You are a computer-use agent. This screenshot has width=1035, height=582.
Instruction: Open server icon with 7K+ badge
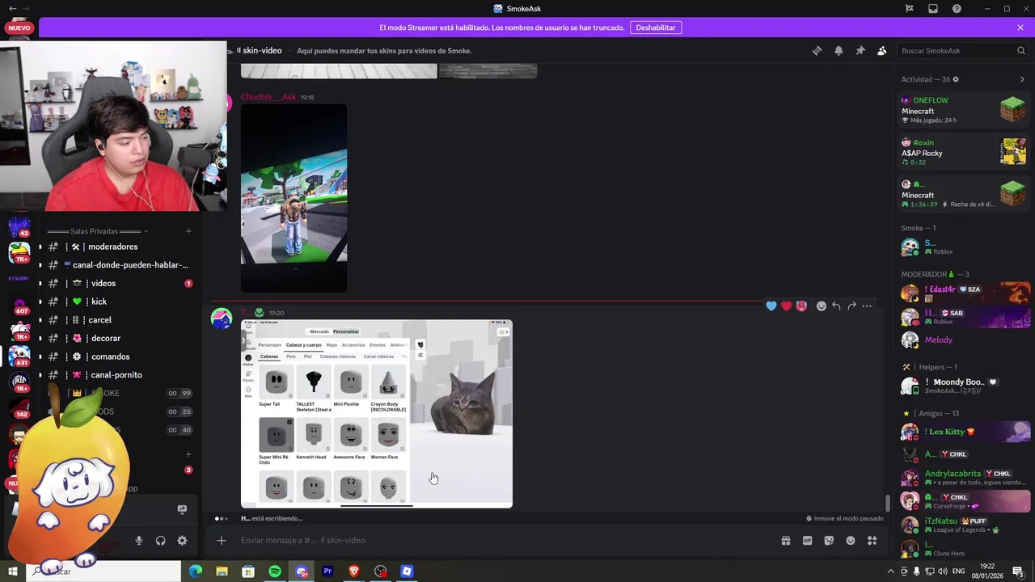click(19, 252)
